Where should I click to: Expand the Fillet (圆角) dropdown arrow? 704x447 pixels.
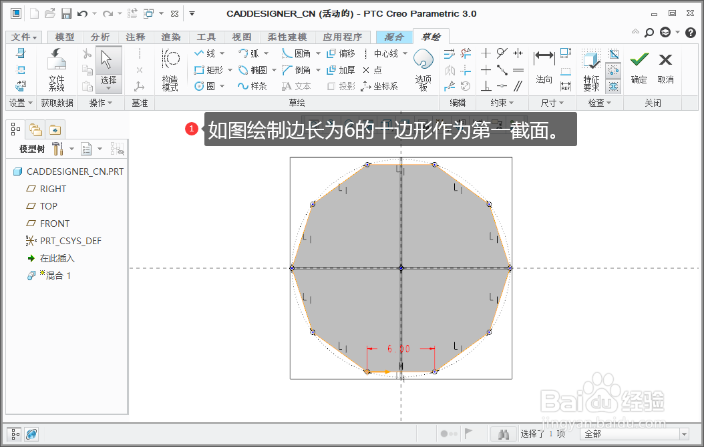(x=319, y=53)
